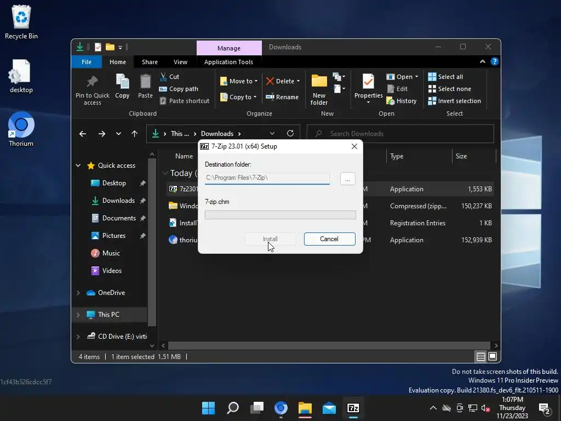The image size is (561, 421).
Task: Open Copy to dropdown
Action: (x=238, y=97)
